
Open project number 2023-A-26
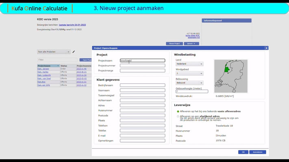point(81,75)
